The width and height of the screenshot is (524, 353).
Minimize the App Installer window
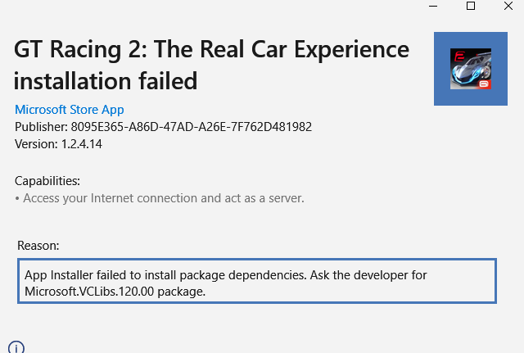click(433, 6)
